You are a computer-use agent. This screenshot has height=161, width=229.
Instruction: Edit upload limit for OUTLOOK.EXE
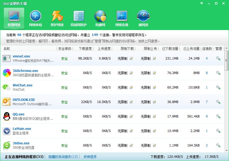click(154, 102)
